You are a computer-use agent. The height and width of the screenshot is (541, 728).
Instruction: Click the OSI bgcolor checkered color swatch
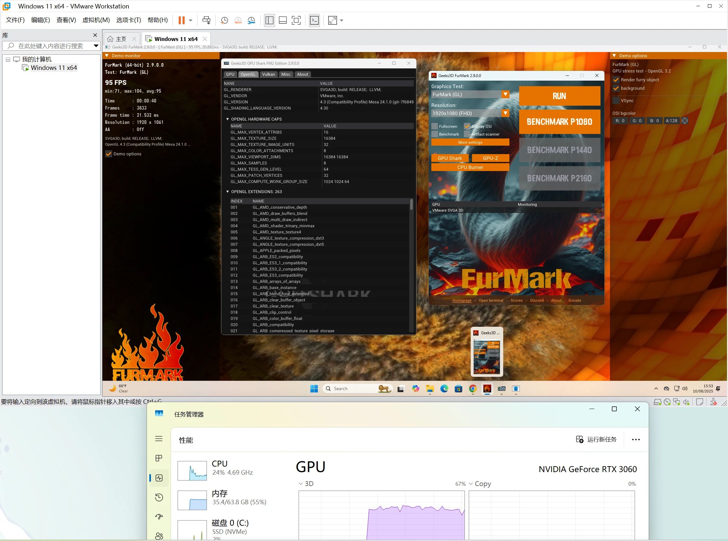(685, 121)
